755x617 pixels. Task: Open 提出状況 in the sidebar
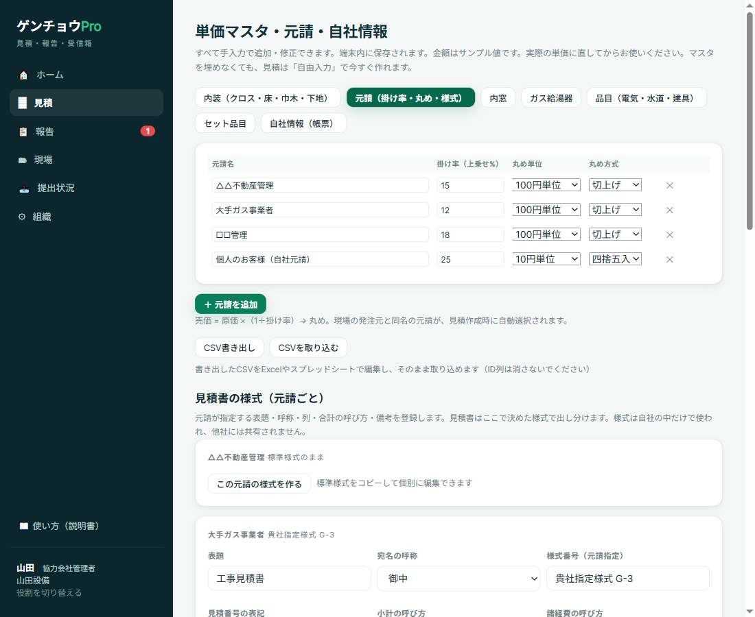tap(86, 189)
